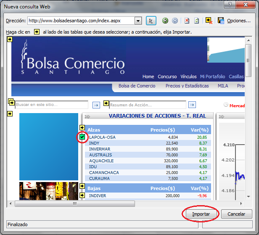Screen dimensions: 259x235
Task: Click the AUSTRALIS stock row
Action: (148, 155)
